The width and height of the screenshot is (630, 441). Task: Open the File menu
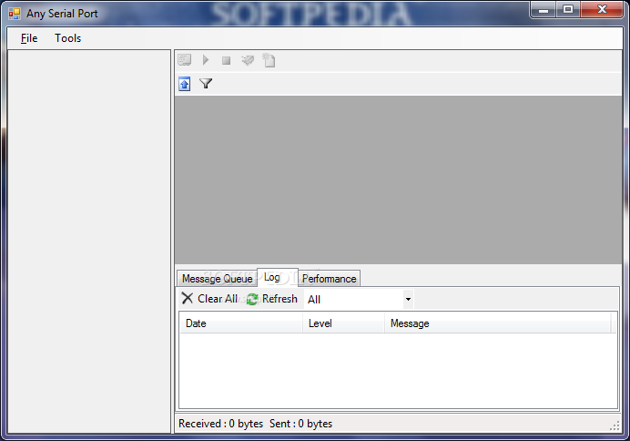click(29, 38)
